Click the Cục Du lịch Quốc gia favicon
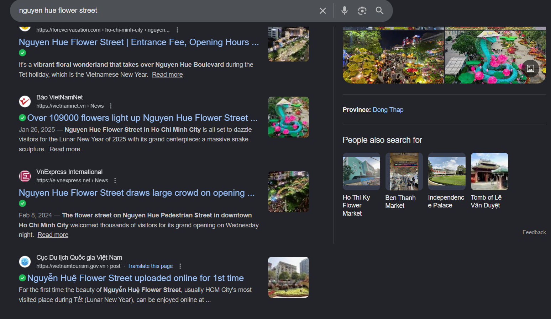Viewport: 551px width, 319px height. tap(25, 262)
